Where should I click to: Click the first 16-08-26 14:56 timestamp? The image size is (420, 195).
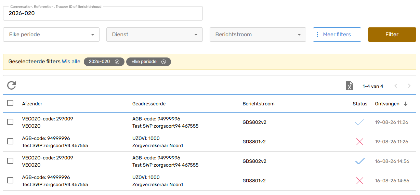(x=392, y=161)
